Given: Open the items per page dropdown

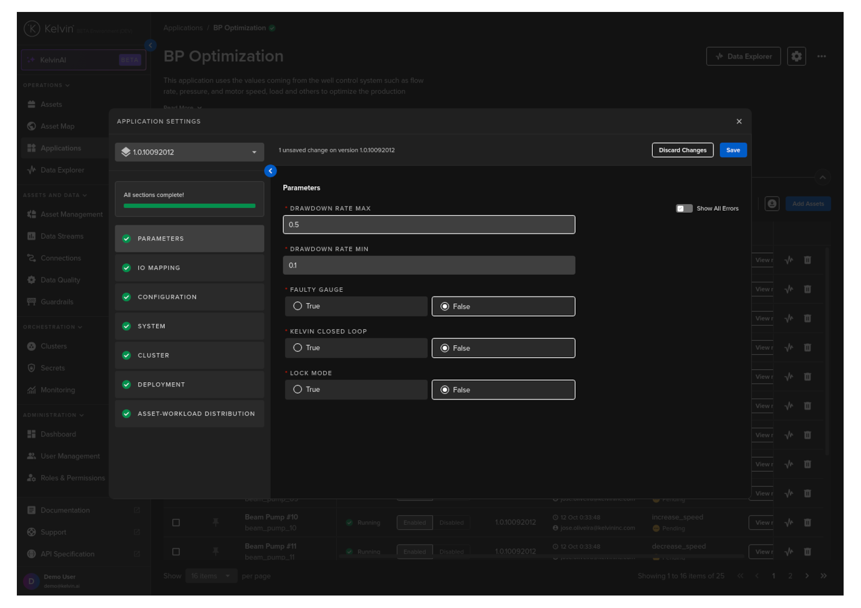Looking at the screenshot, I should coord(211,576).
